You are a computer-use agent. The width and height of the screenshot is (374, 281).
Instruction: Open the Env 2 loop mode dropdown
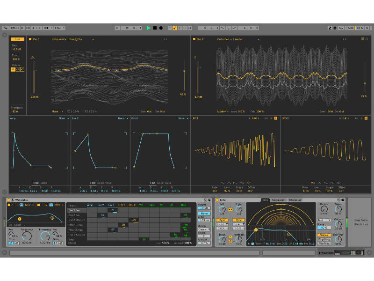pos(123,118)
